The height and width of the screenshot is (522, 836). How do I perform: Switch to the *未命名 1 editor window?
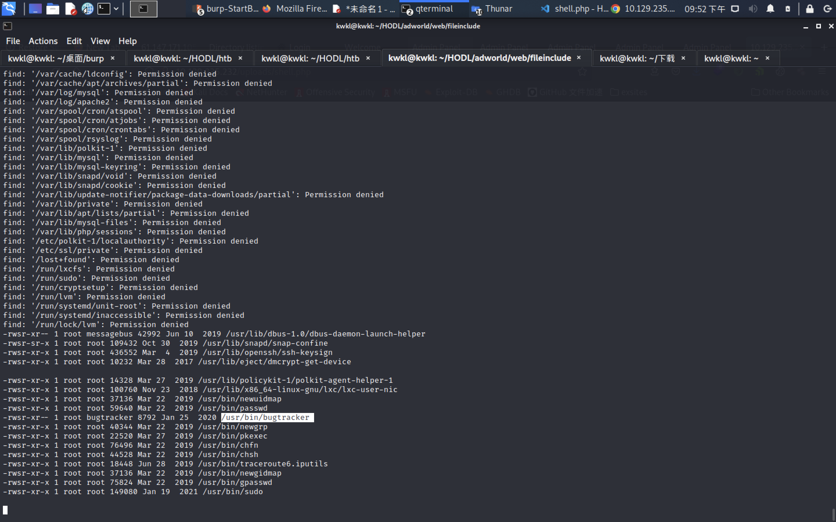(x=364, y=9)
